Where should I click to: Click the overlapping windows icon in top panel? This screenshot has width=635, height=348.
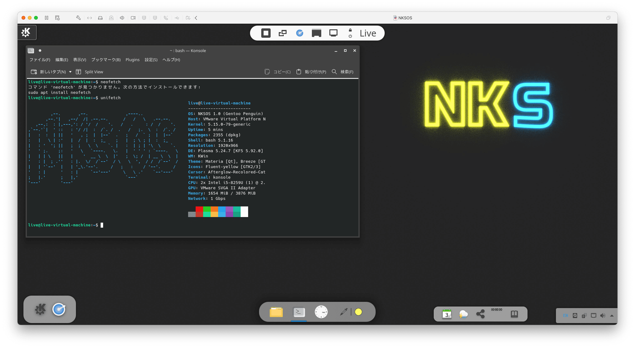tap(282, 33)
